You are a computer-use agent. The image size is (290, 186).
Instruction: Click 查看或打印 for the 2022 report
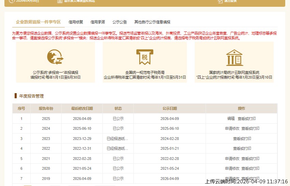pos(242,148)
